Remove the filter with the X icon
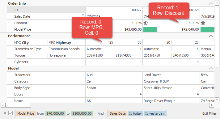This screenshot has width=220, height=119. tap(5, 113)
